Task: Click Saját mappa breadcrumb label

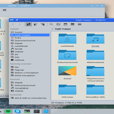Action: (63, 29)
